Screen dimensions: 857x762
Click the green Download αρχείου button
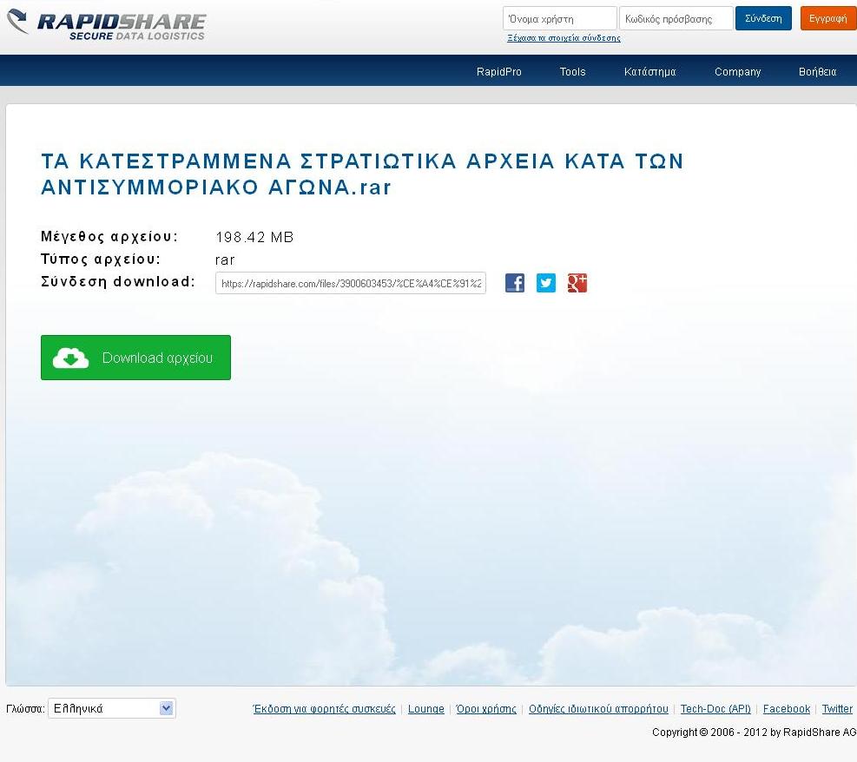(x=135, y=358)
